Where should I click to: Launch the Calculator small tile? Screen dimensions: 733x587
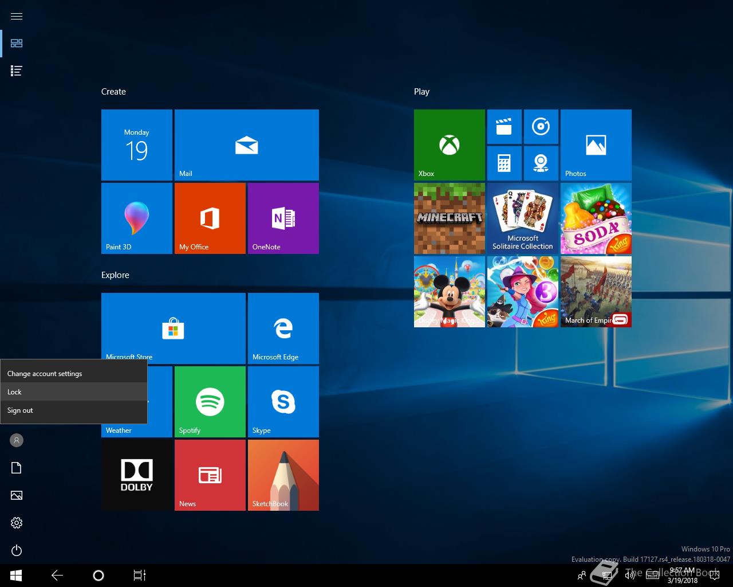[505, 163]
